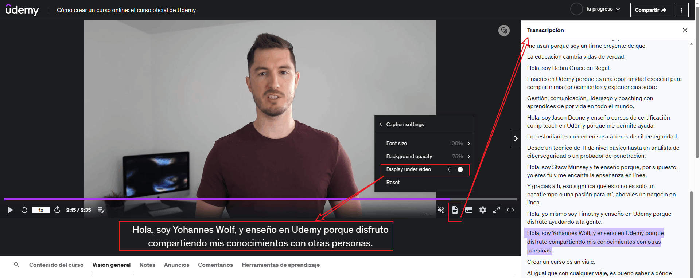This screenshot has height=278, width=700.
Task: Rewind the video five seconds
Action: pos(24,210)
